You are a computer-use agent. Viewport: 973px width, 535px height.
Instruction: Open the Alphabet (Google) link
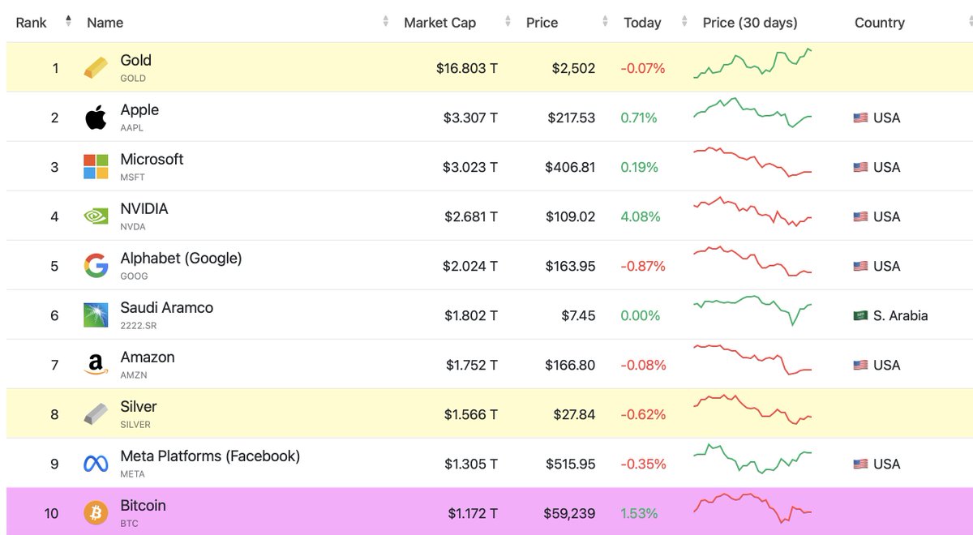[x=181, y=258]
